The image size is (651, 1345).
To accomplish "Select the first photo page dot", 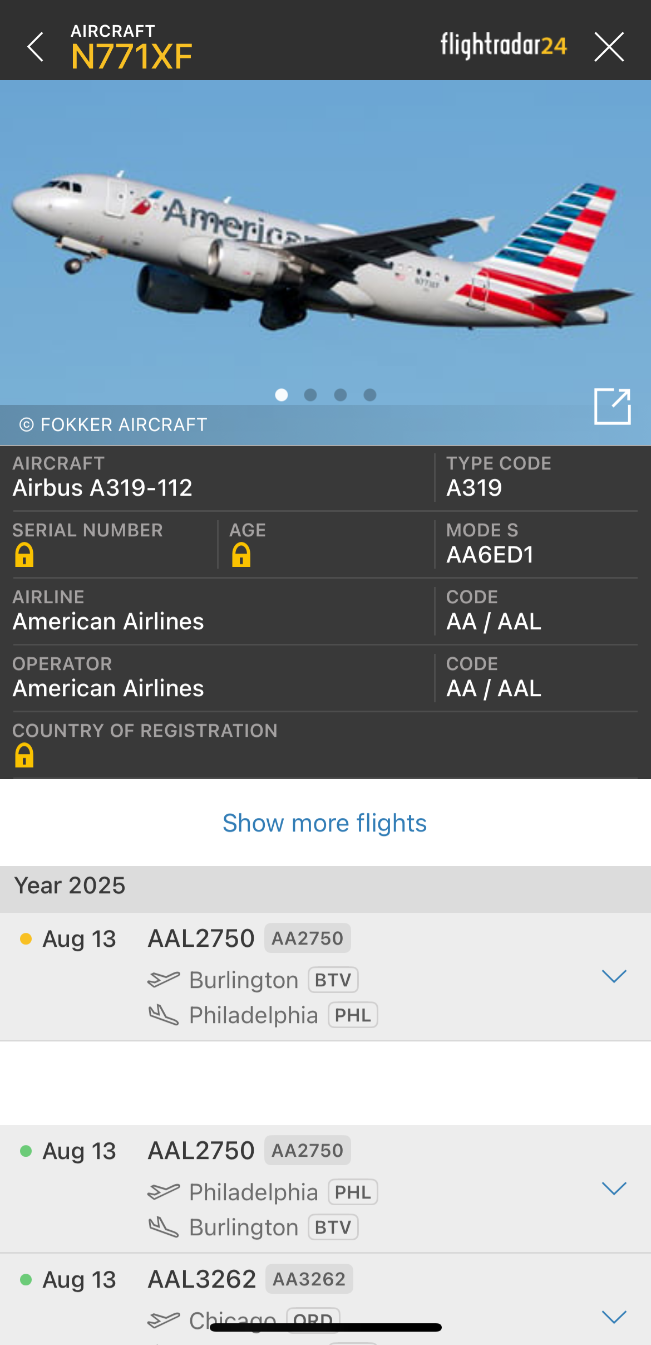I will pos(282,395).
